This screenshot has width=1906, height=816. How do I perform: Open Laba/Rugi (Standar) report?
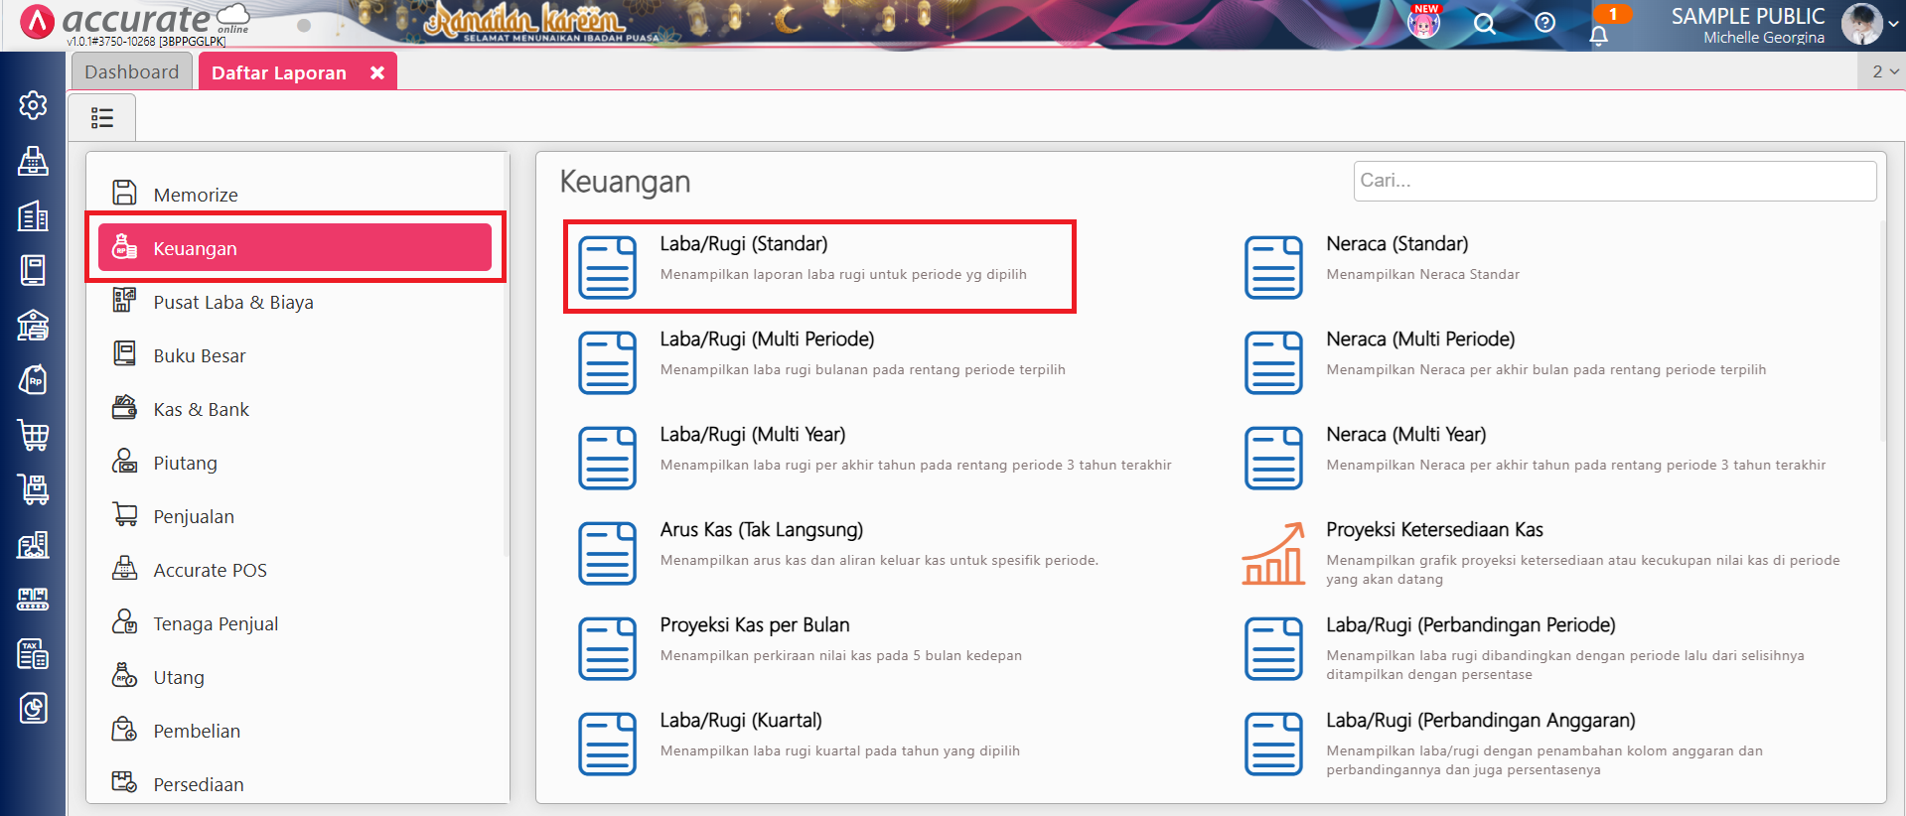click(x=743, y=244)
